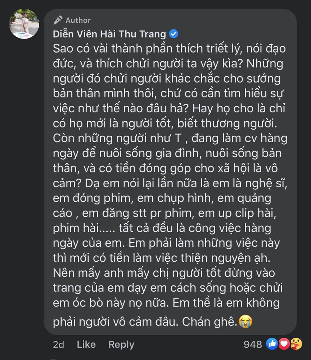Click the blue verified checkmark badge
The width and height of the screenshot is (311, 360).
point(173,34)
